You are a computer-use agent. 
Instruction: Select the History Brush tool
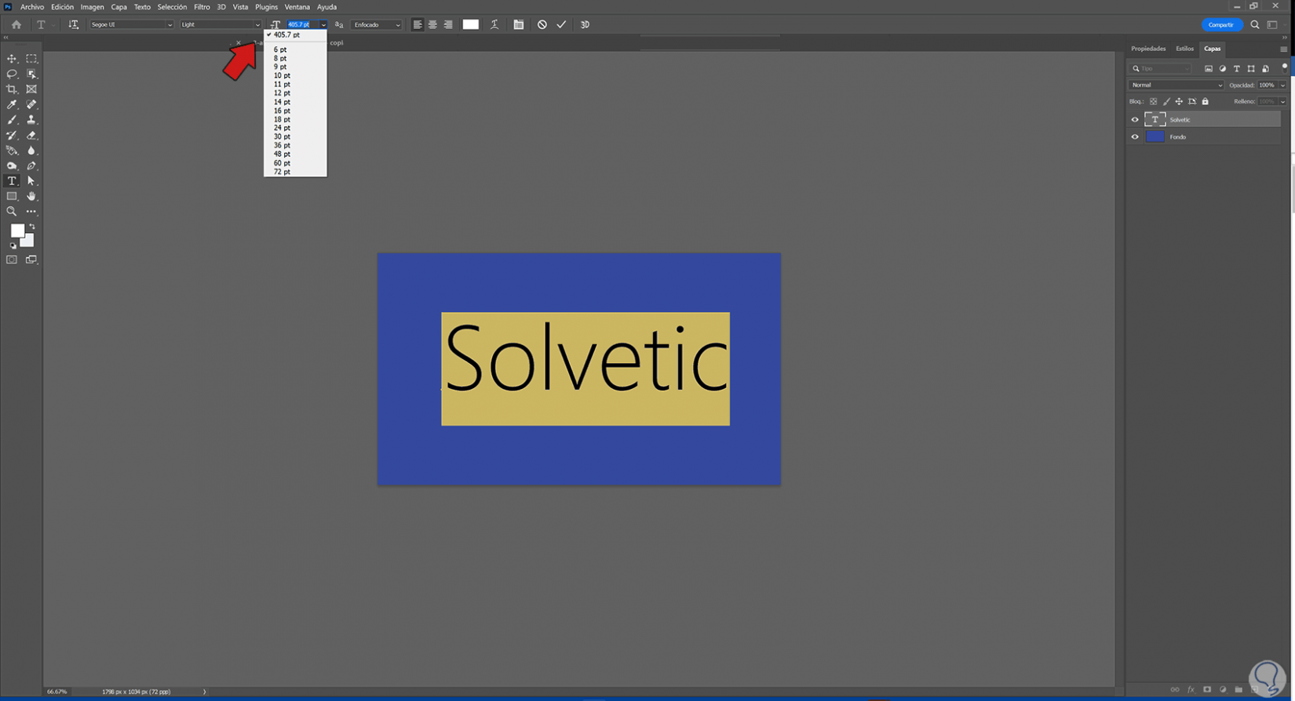click(12, 135)
